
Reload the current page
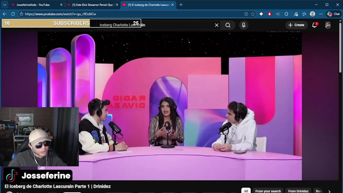coord(13,14)
